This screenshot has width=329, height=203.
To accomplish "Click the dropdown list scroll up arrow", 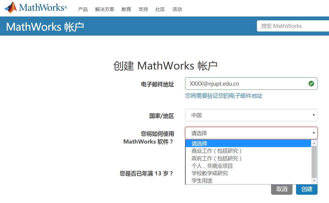I will pos(314,143).
